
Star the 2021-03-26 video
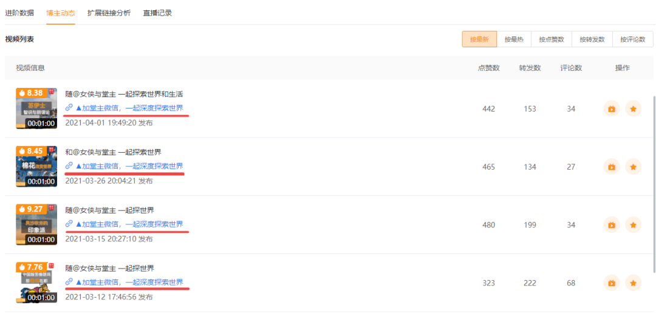tap(633, 167)
